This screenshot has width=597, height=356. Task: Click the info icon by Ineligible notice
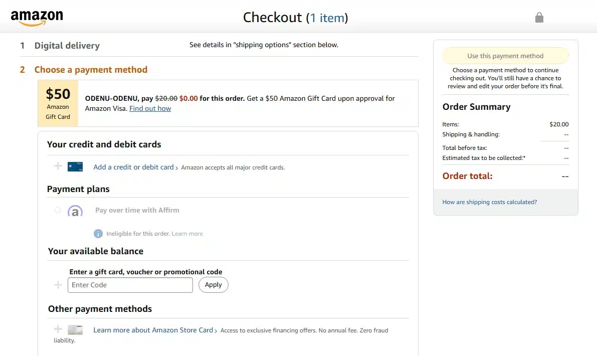point(98,234)
